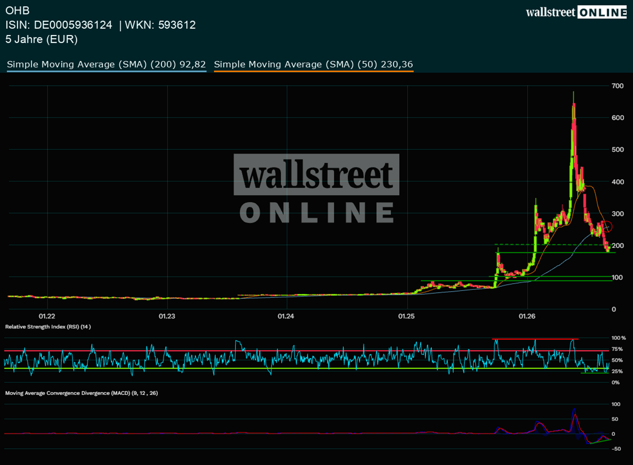
Task: Click the Relative Strength Index (RSI) (14) label
Action: tap(48, 327)
